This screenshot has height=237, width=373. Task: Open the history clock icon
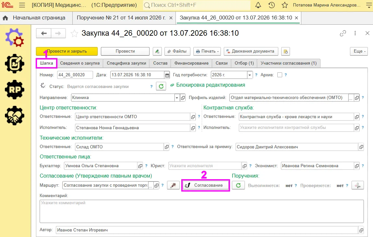click(271, 5)
